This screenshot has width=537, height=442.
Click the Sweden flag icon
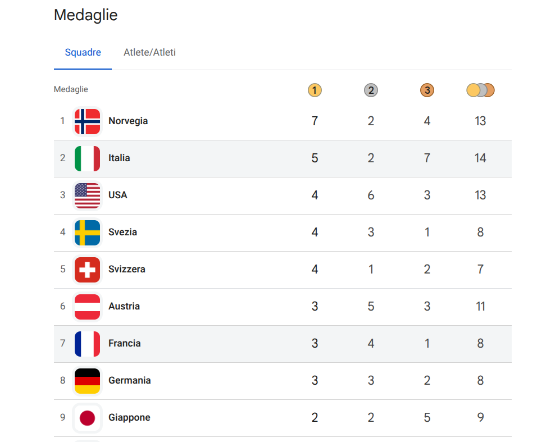pyautogui.click(x=87, y=233)
